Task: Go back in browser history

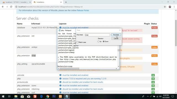Action: tap(3, 7)
